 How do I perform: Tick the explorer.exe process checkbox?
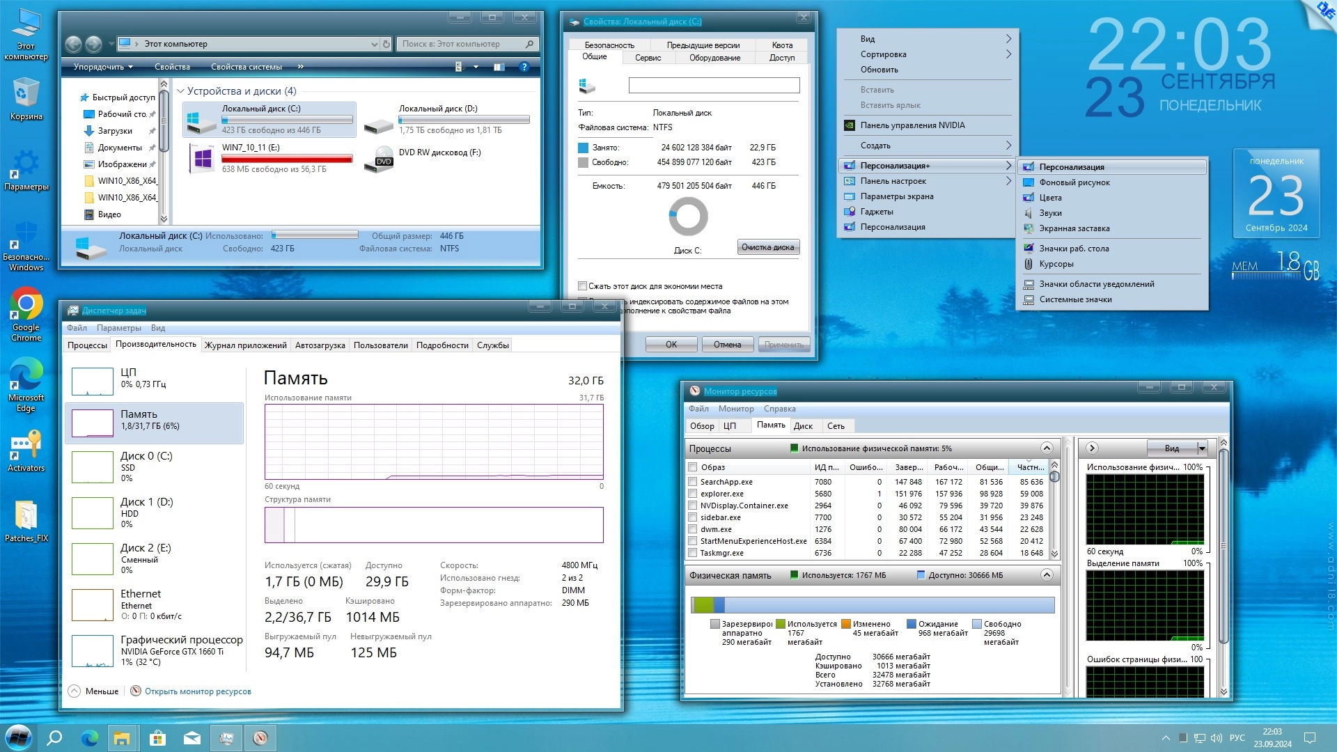pyautogui.click(x=692, y=494)
